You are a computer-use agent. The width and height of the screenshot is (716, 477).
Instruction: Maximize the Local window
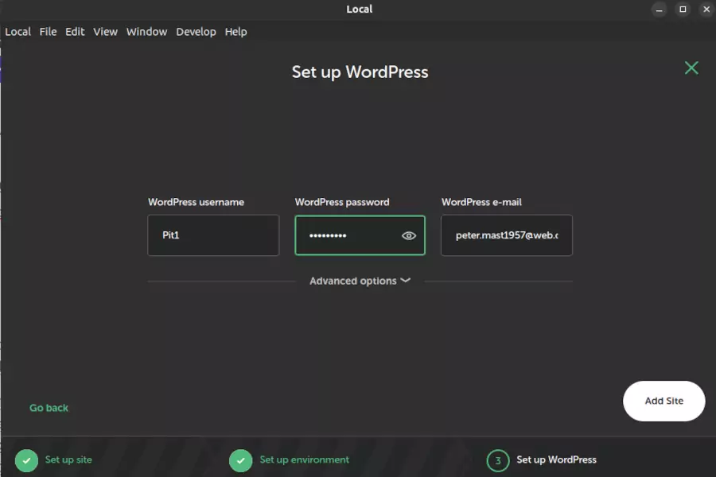click(683, 9)
